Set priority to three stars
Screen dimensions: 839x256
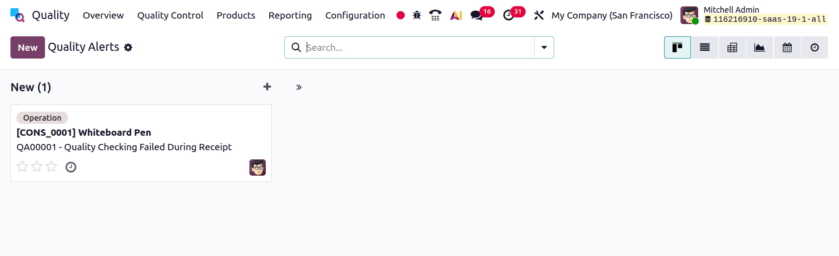[51, 167]
